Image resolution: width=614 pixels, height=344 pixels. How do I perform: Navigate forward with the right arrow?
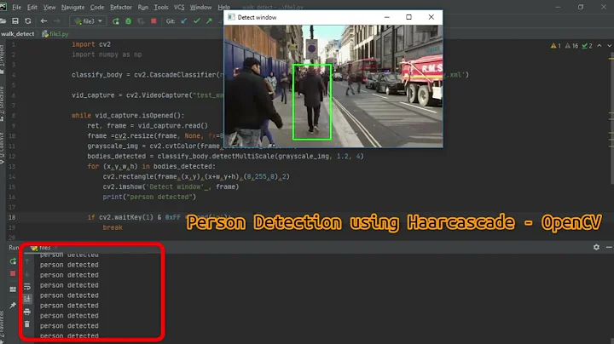tap(57, 21)
